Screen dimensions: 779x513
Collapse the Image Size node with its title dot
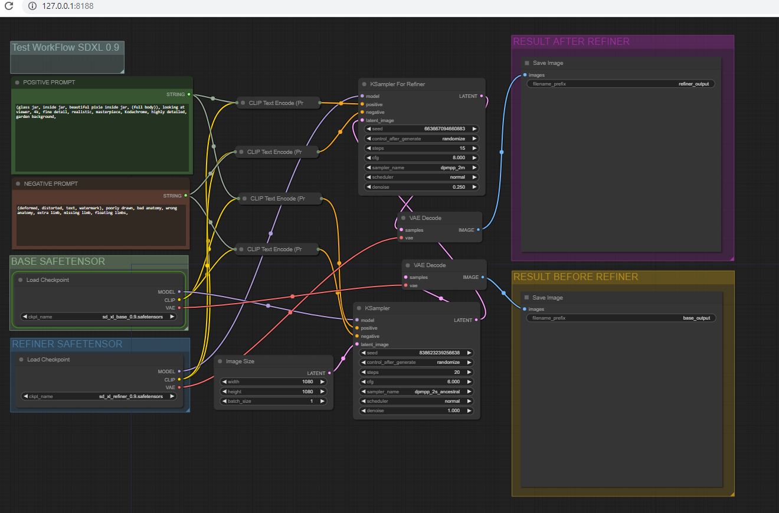coord(220,361)
